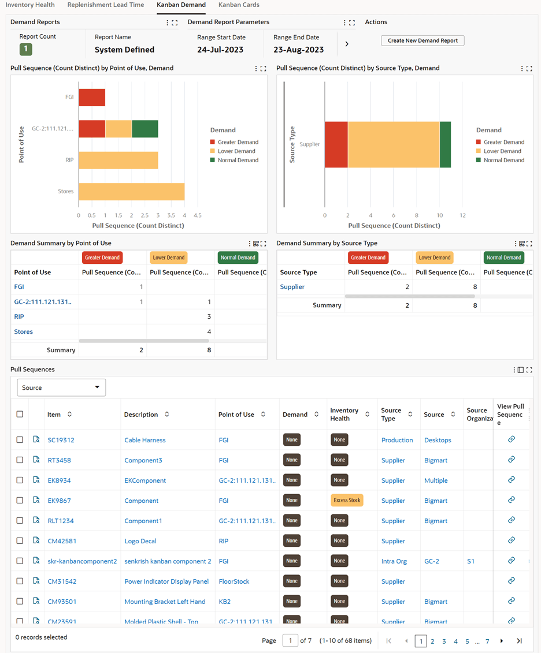Open Cable Harness description link
This screenshot has height=653, width=541.
(x=144, y=440)
